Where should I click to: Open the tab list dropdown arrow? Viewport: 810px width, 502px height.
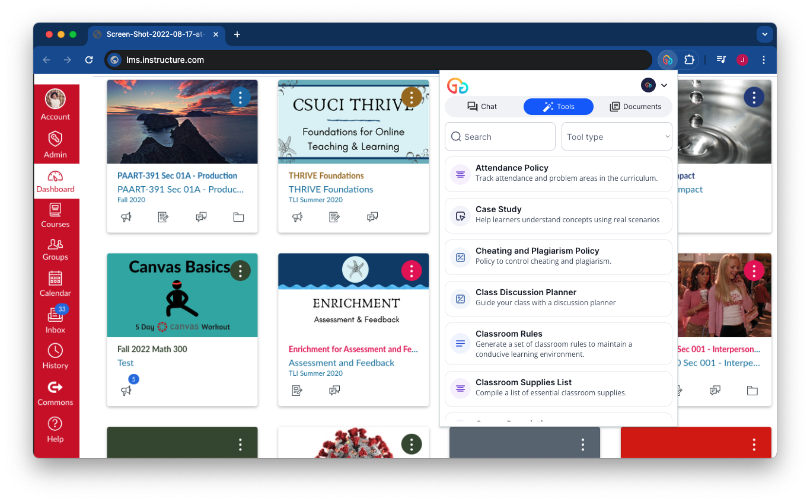click(x=765, y=34)
